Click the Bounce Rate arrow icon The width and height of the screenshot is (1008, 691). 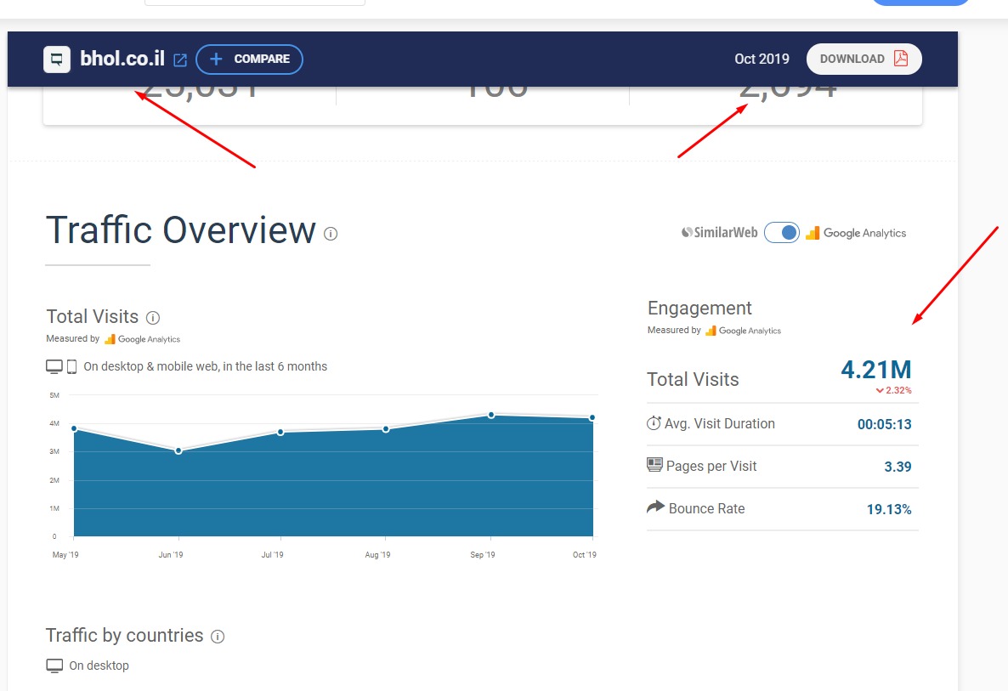point(654,507)
